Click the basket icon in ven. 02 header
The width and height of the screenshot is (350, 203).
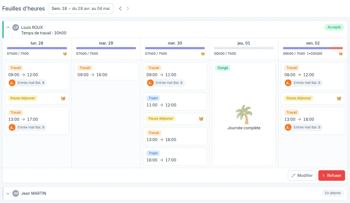point(341,54)
